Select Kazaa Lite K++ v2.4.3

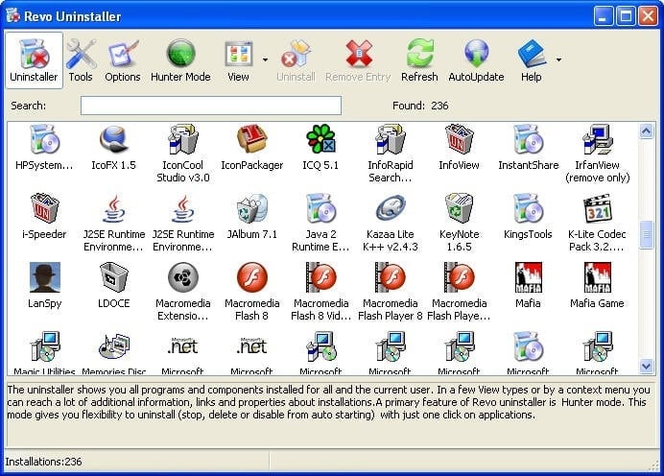click(390, 223)
